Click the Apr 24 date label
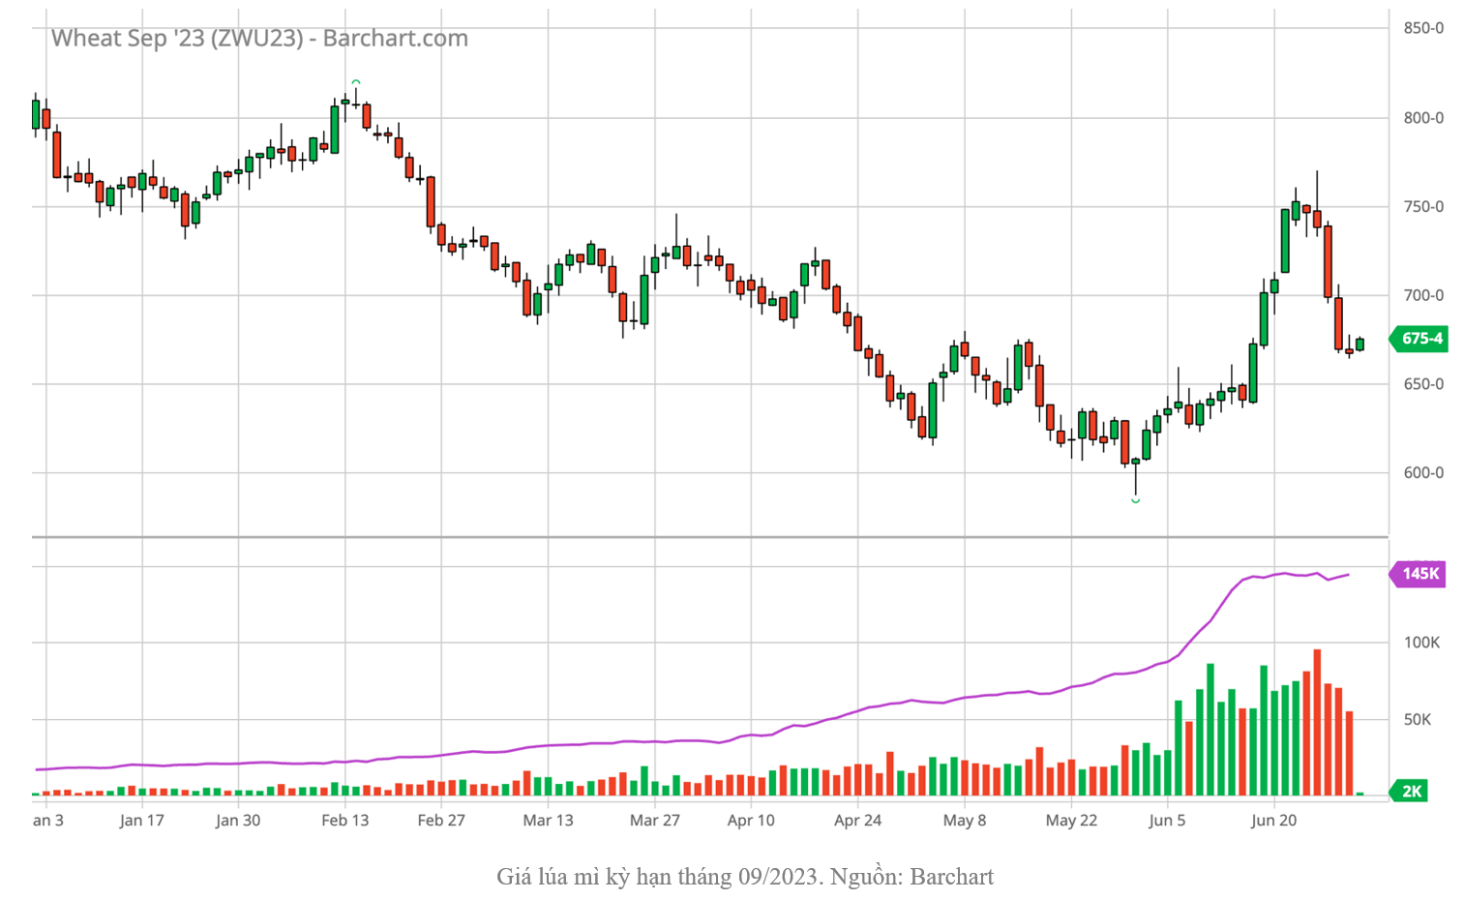The image size is (1464, 900). tap(857, 821)
